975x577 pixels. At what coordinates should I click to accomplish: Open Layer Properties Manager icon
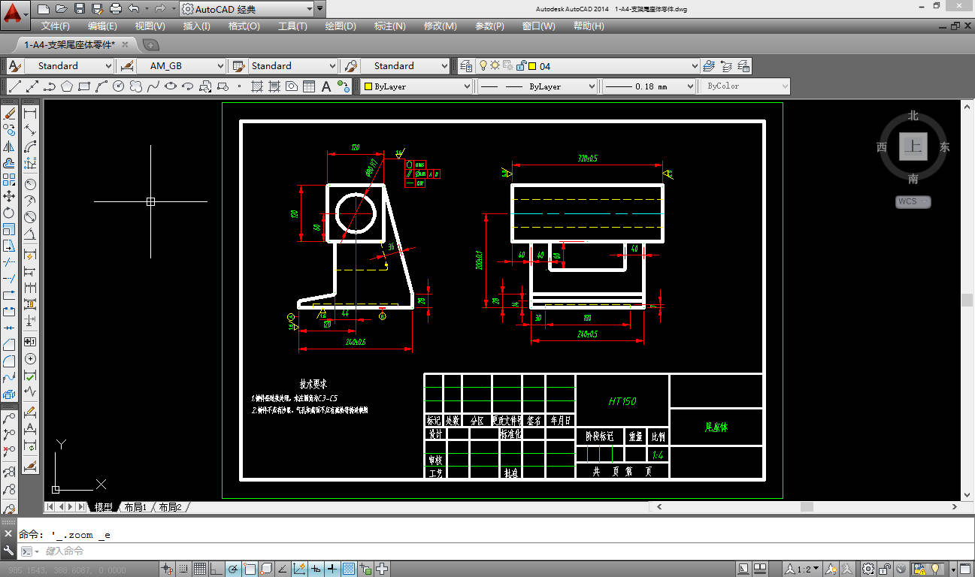coord(466,66)
